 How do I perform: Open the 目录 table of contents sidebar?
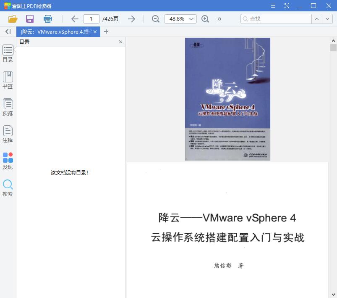click(8, 53)
